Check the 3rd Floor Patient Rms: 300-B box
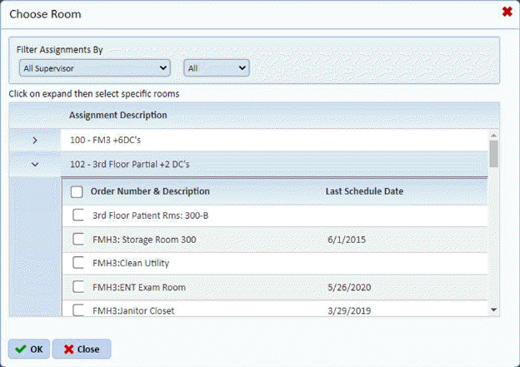 78,216
